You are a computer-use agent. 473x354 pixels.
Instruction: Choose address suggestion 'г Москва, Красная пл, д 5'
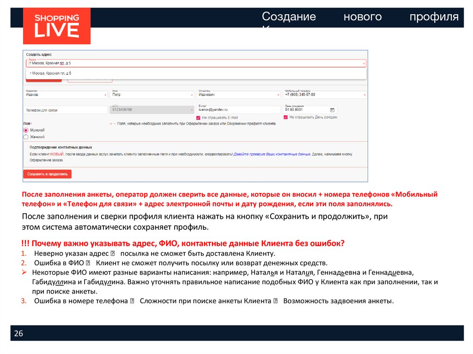pyautogui.click(x=196, y=73)
